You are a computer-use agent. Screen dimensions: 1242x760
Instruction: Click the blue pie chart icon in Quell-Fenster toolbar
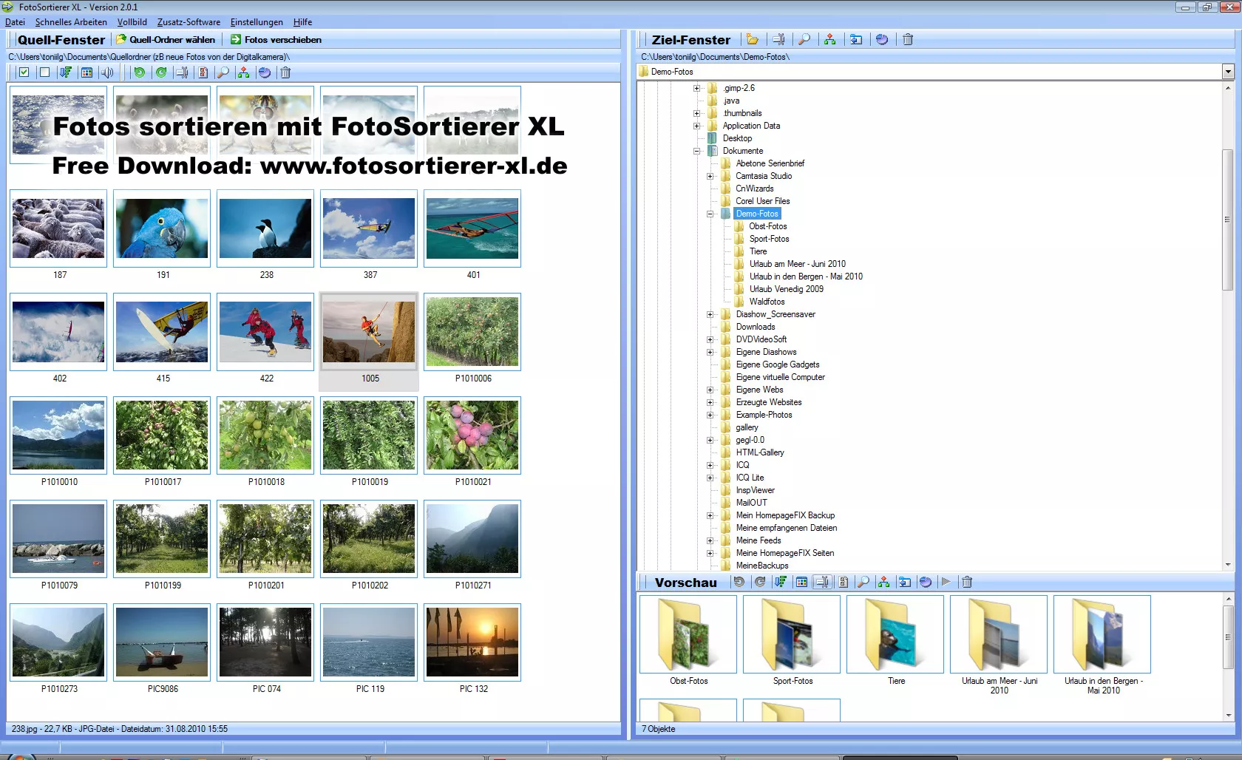point(265,72)
